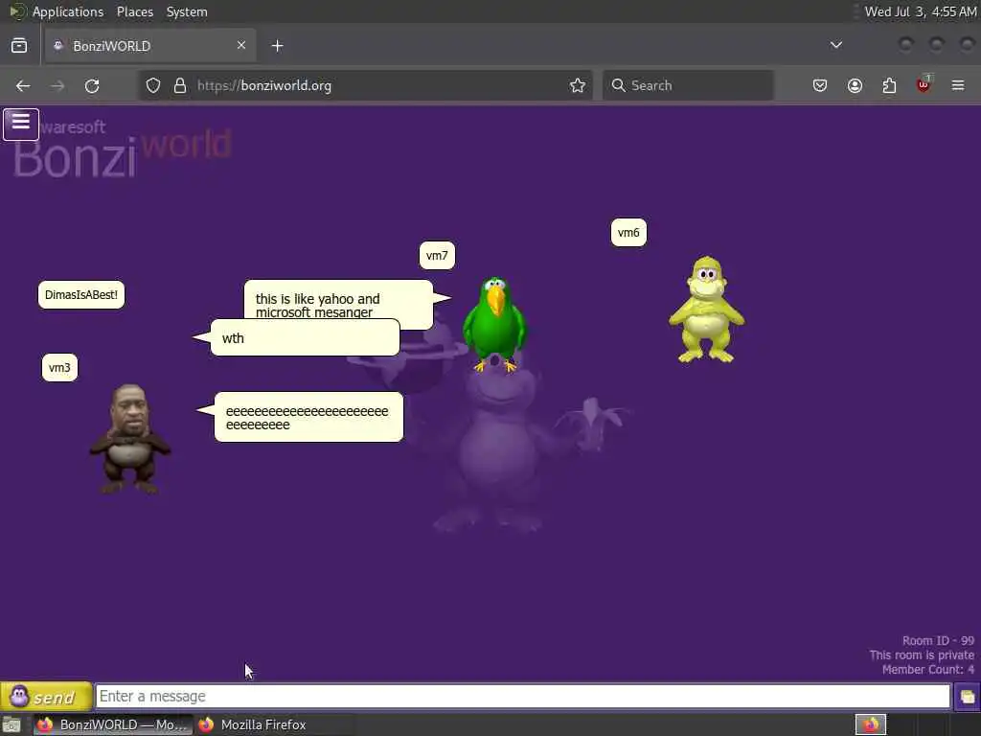The height and width of the screenshot is (736, 981).
Task: Click the Firefox workspace switcher thumbnail
Action: coord(870,724)
